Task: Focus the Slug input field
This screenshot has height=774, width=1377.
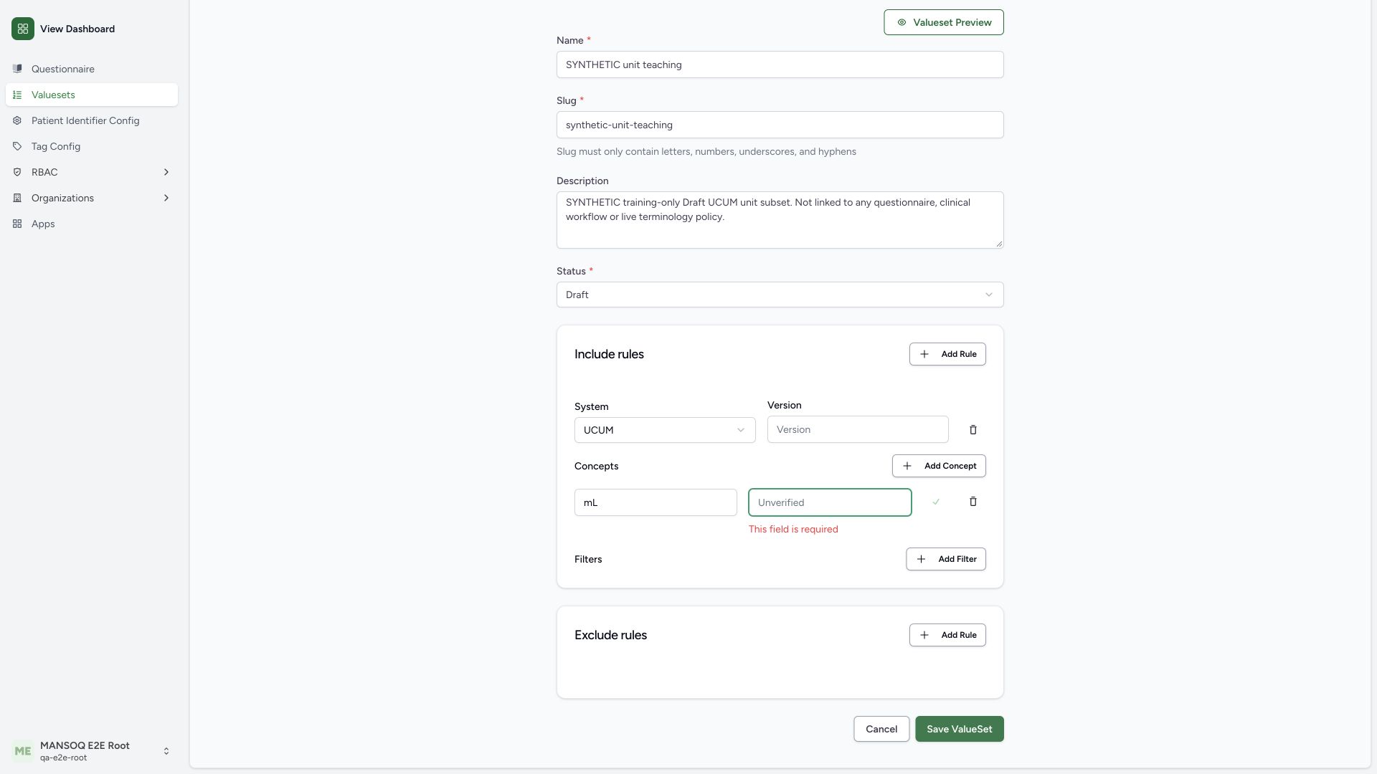Action: 780,125
